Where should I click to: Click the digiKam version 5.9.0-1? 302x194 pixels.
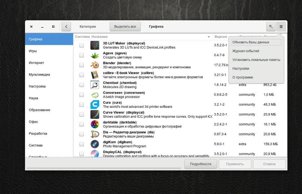[219, 144]
